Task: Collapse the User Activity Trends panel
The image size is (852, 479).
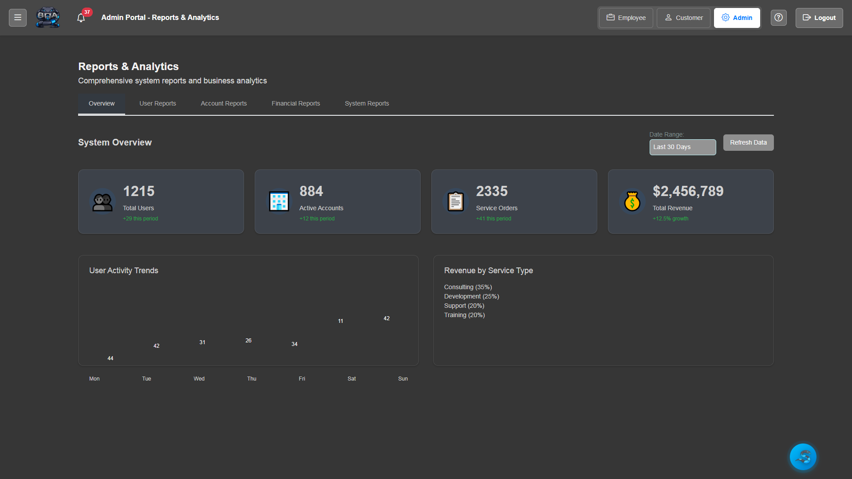Action: pos(123,270)
